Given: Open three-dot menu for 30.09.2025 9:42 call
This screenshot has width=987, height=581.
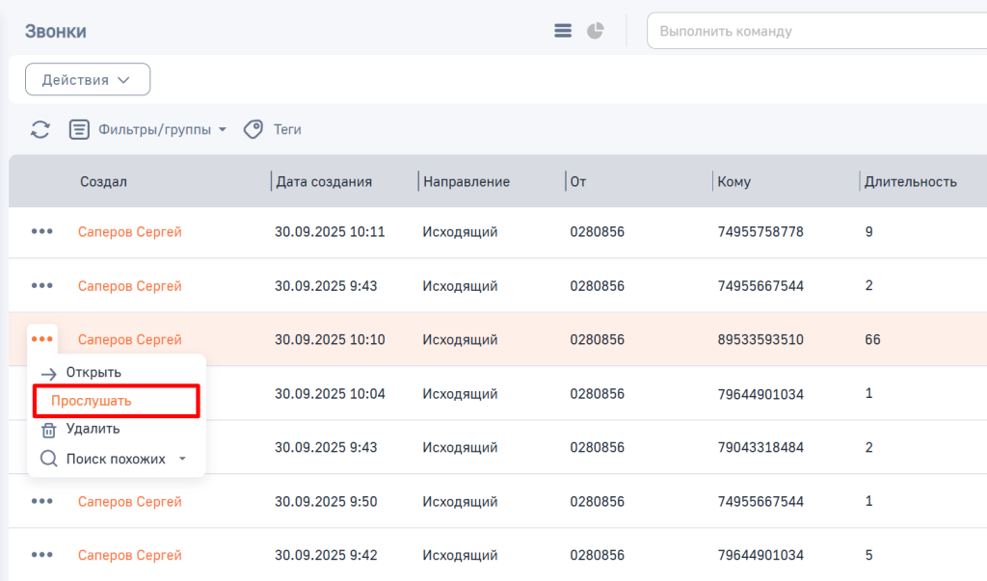Looking at the screenshot, I should click(x=41, y=555).
